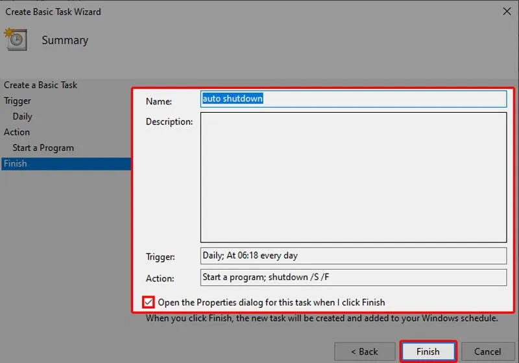519x363 pixels.
Task: Cancel the wizard with the Cancel button
Action: tap(487, 351)
